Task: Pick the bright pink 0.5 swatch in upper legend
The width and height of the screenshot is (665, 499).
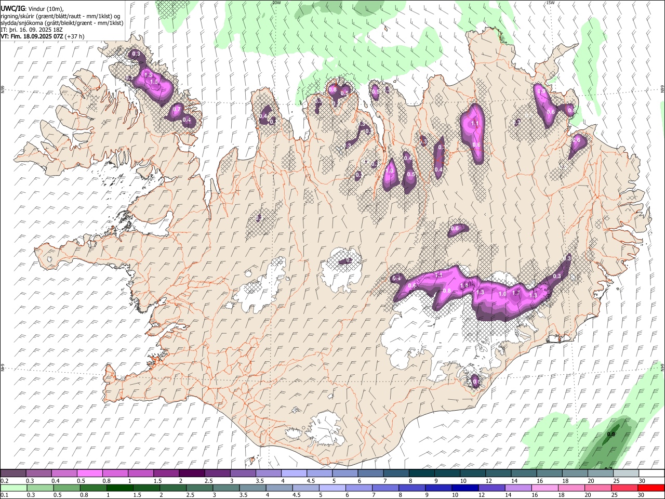Action: (x=89, y=474)
